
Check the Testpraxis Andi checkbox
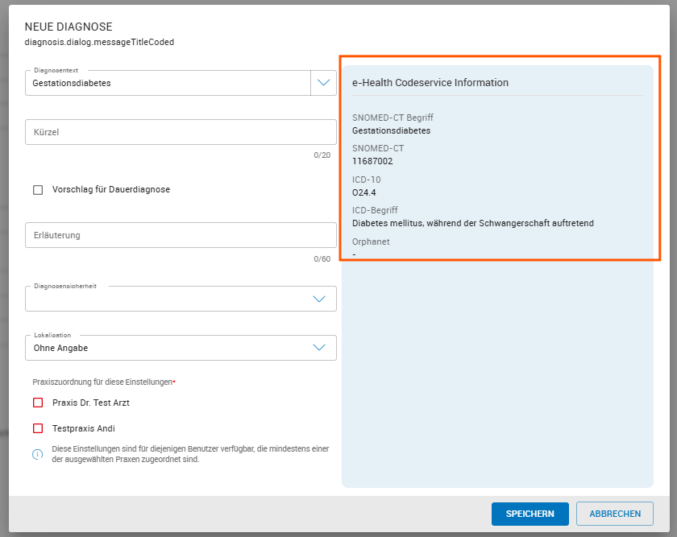(x=37, y=428)
